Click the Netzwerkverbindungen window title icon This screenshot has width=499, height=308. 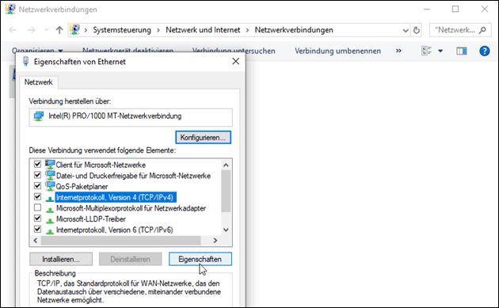[x=10, y=9]
